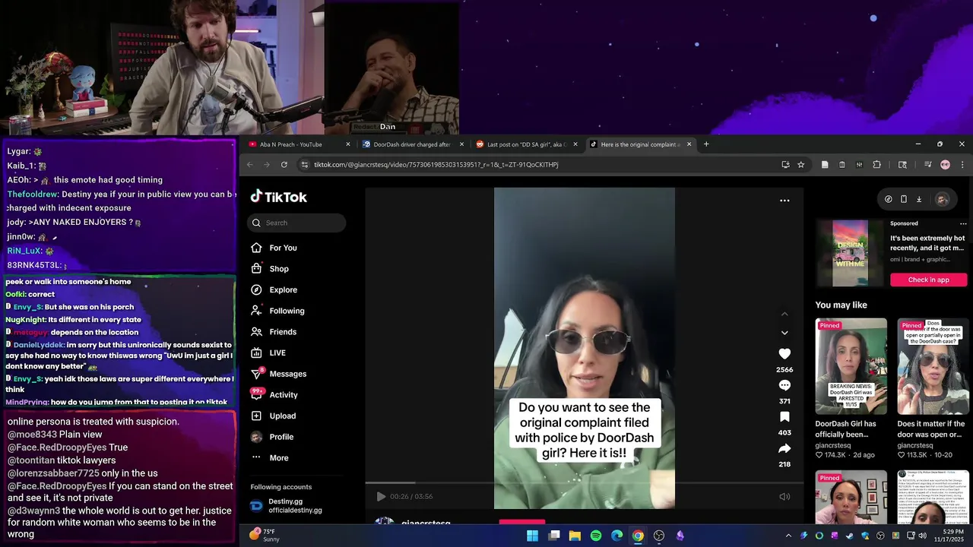Image resolution: width=973 pixels, height=547 pixels.
Task: Go back in Chrome
Action: [x=249, y=164]
